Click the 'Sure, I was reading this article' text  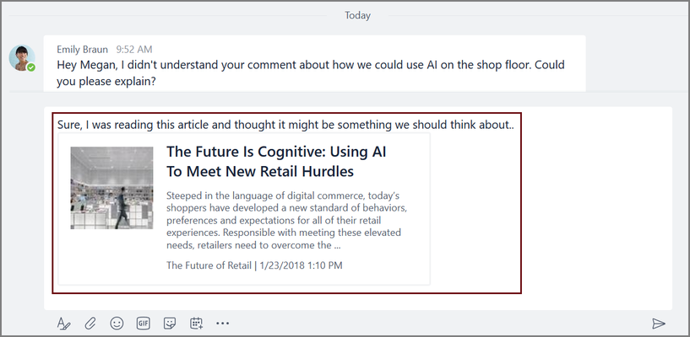click(x=286, y=125)
